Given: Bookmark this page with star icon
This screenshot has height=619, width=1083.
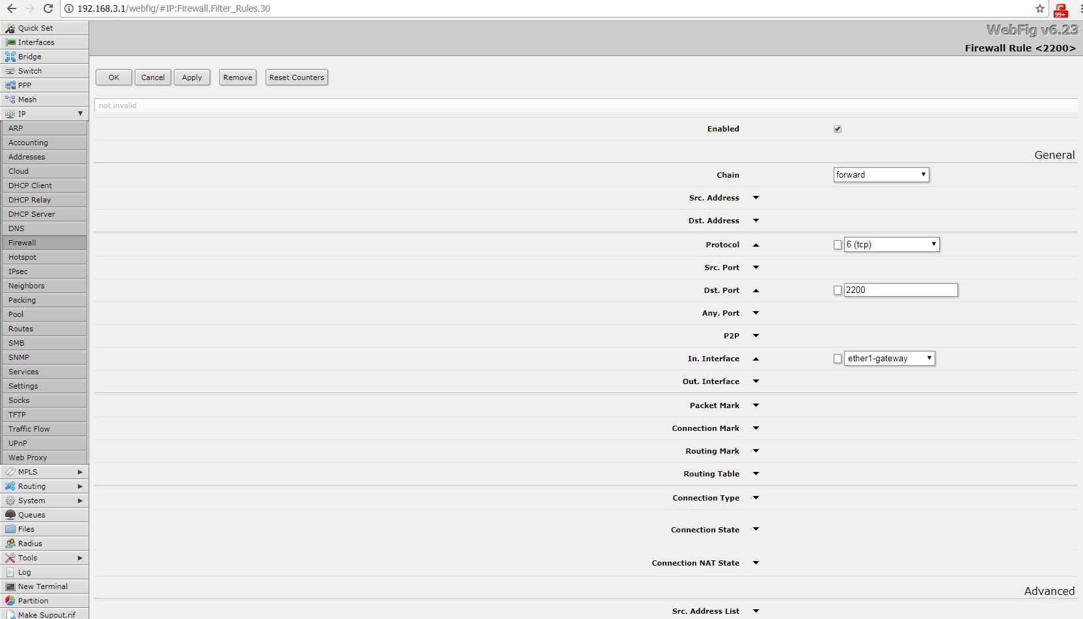Looking at the screenshot, I should (x=1040, y=8).
